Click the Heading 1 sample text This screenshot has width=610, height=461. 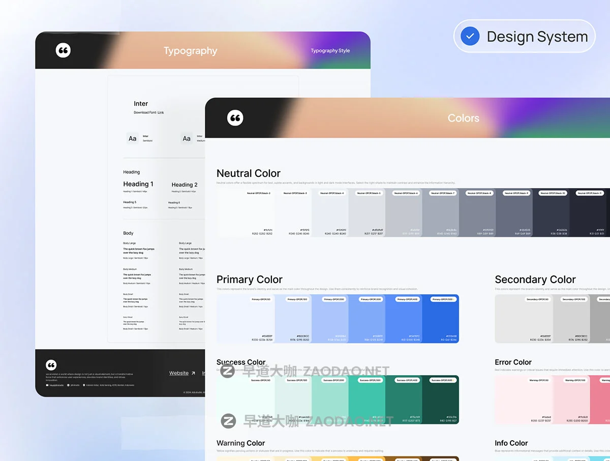[x=138, y=184]
